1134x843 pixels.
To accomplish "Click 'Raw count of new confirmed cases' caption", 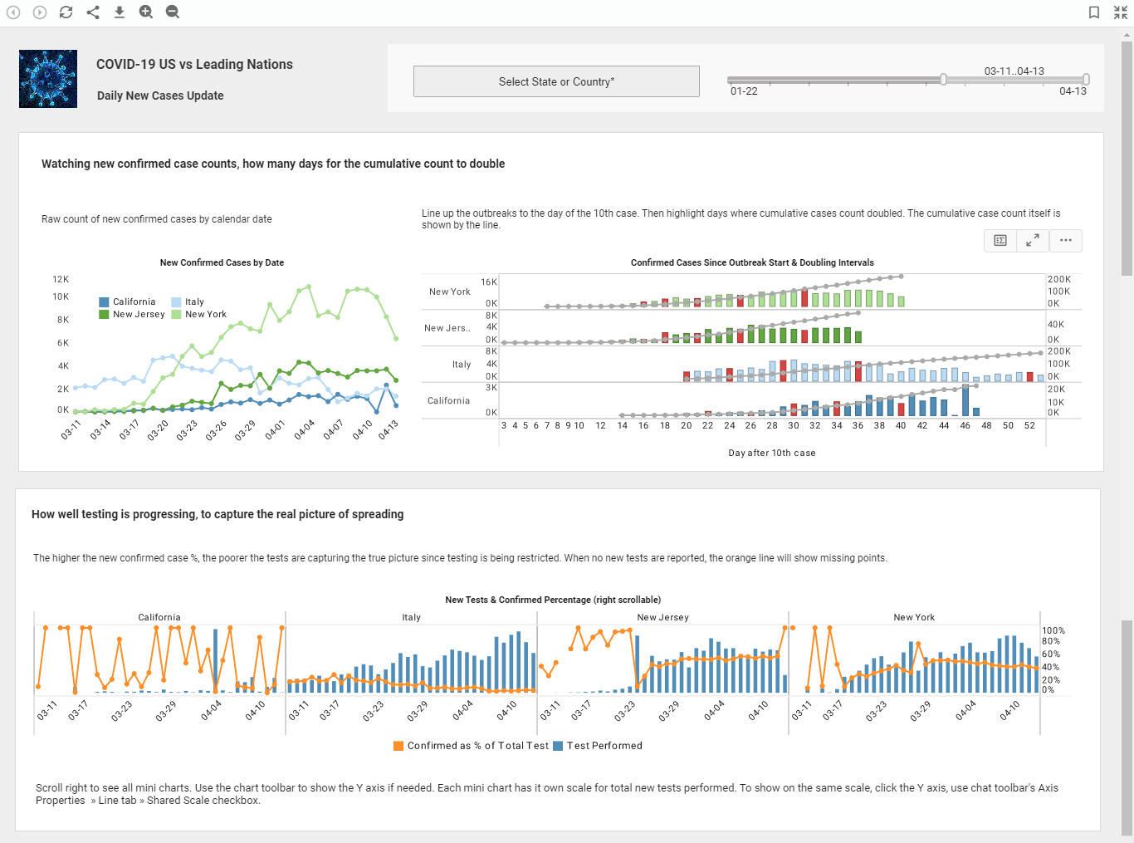I will pos(157,219).
